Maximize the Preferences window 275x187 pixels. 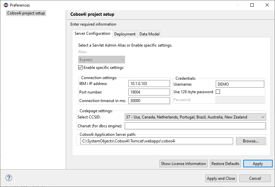[x=252, y=5]
